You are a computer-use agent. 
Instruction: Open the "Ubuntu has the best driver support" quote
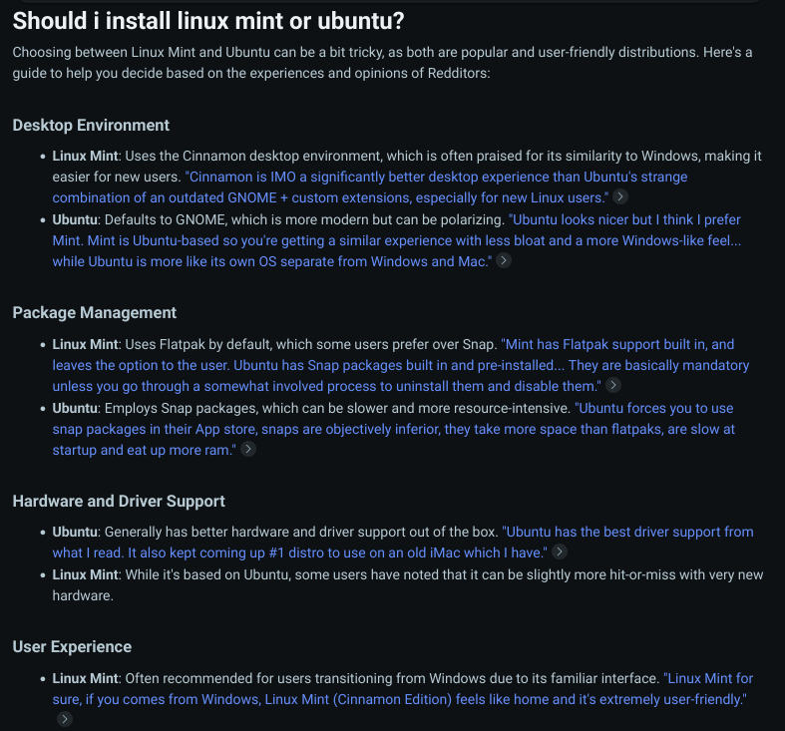pos(403,542)
